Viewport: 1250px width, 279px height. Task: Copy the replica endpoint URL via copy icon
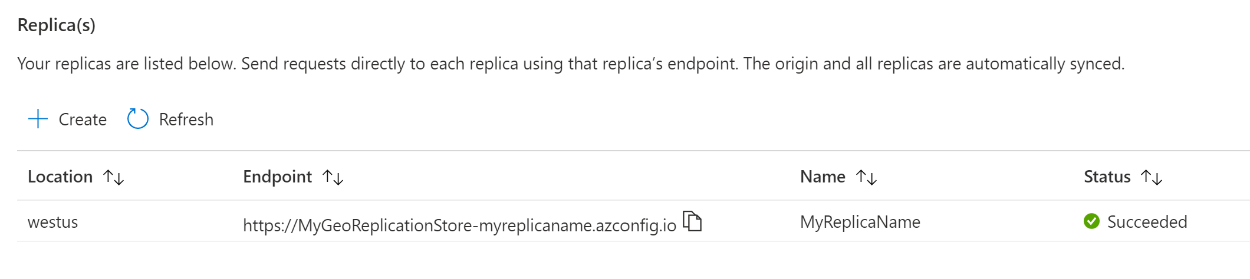click(692, 221)
